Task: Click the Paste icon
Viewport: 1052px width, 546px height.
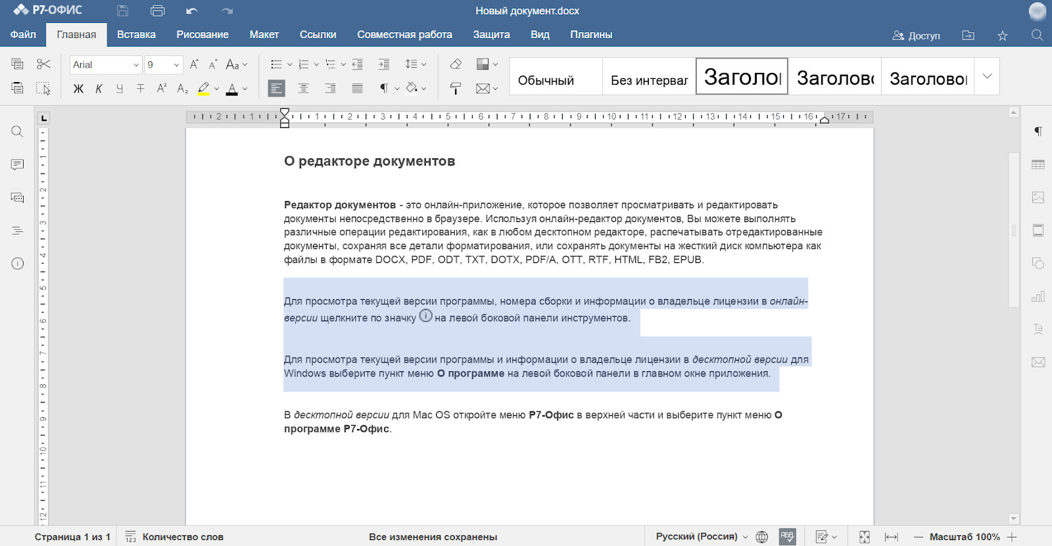Action: click(18, 88)
